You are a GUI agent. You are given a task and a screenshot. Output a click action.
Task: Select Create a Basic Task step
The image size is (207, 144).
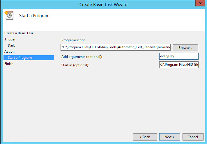19,33
